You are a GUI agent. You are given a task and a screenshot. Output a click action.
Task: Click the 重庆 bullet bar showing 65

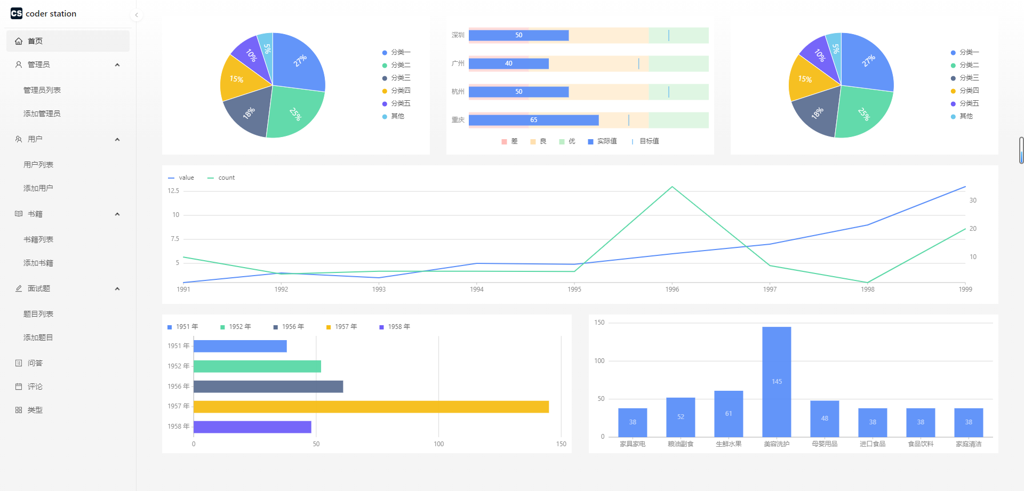pyautogui.click(x=534, y=120)
